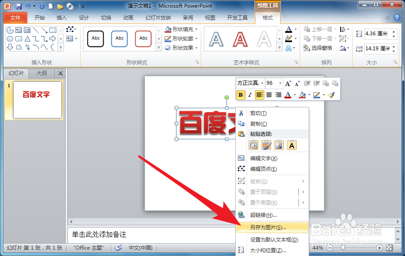Expand shape styles gallery more arrow
The image size is (405, 256).
pyautogui.click(x=159, y=48)
